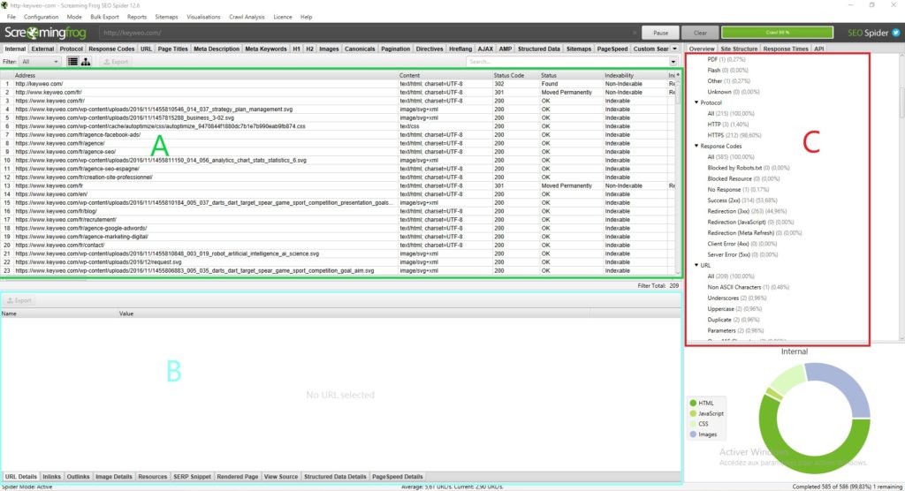Collapse the Response Codes tree section
The image size is (905, 491).
click(x=696, y=146)
